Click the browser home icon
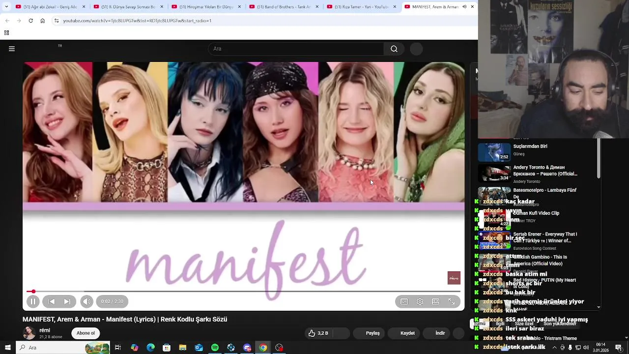Screen dimensions: 629x354 [x=42, y=21]
